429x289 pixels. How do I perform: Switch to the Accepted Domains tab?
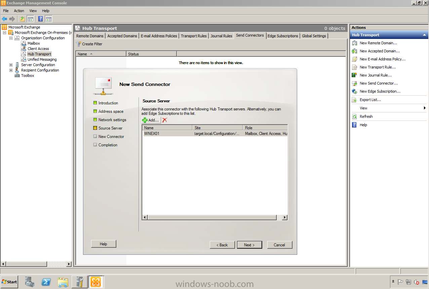pyautogui.click(x=122, y=36)
